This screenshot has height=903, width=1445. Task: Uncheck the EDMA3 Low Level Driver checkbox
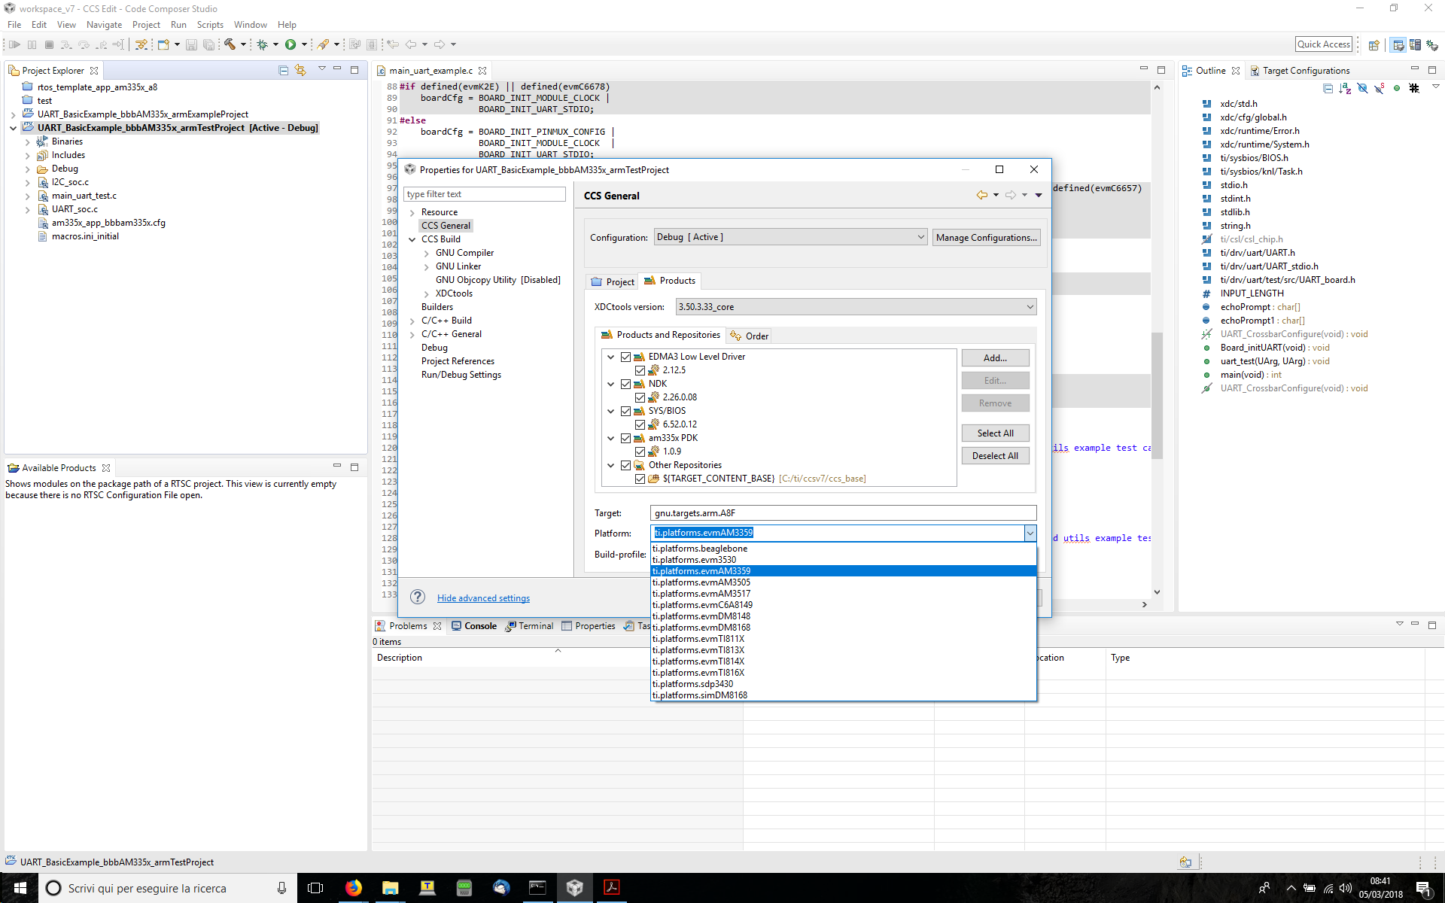[625, 357]
